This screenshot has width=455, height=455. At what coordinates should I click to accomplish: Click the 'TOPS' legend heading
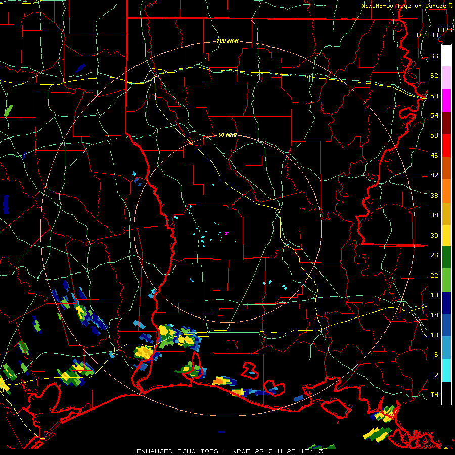point(444,30)
